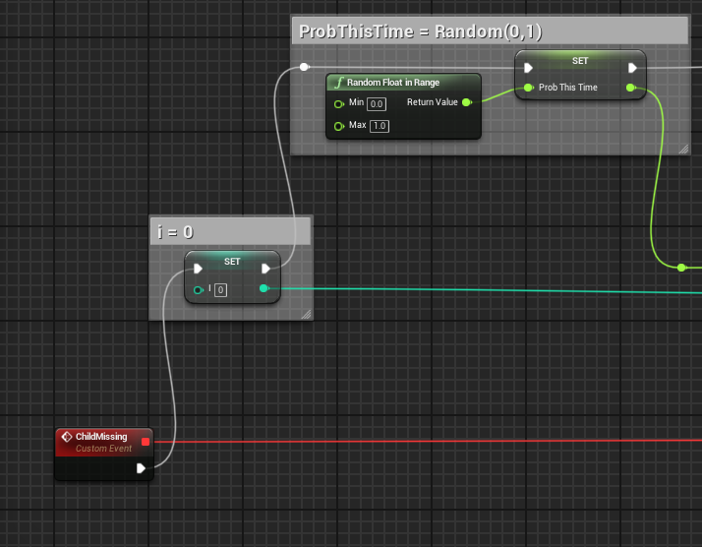Screen dimensions: 702x547
Task: Click the Prob This Time SET output pin
Action: (631, 88)
